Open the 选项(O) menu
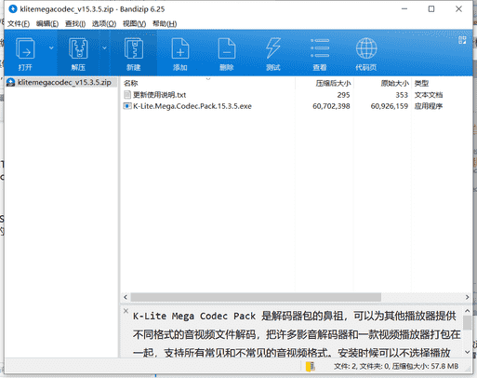This screenshot has height=378, width=477. [104, 24]
